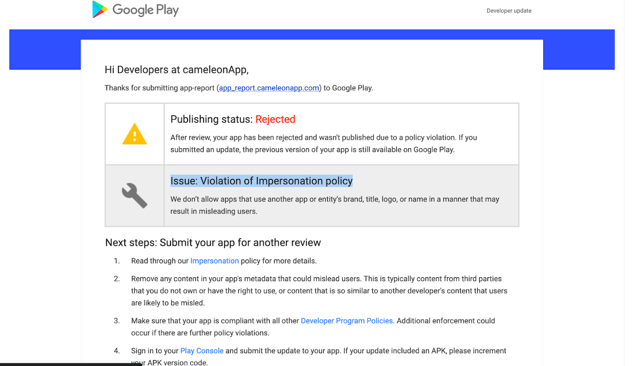Click the Google Play logo icon
This screenshot has width=635, height=366.
pyautogui.click(x=100, y=10)
